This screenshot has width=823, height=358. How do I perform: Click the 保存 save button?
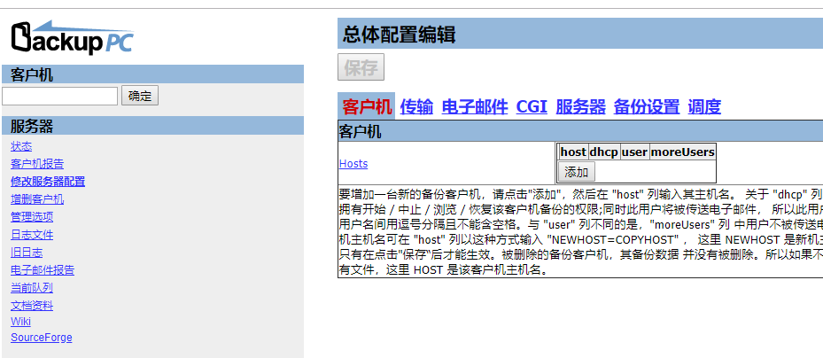[361, 67]
